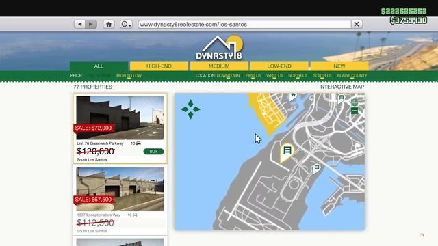Click the struck-through $120,000 price
Image resolution: width=438 pixels, height=246 pixels.
click(x=96, y=152)
